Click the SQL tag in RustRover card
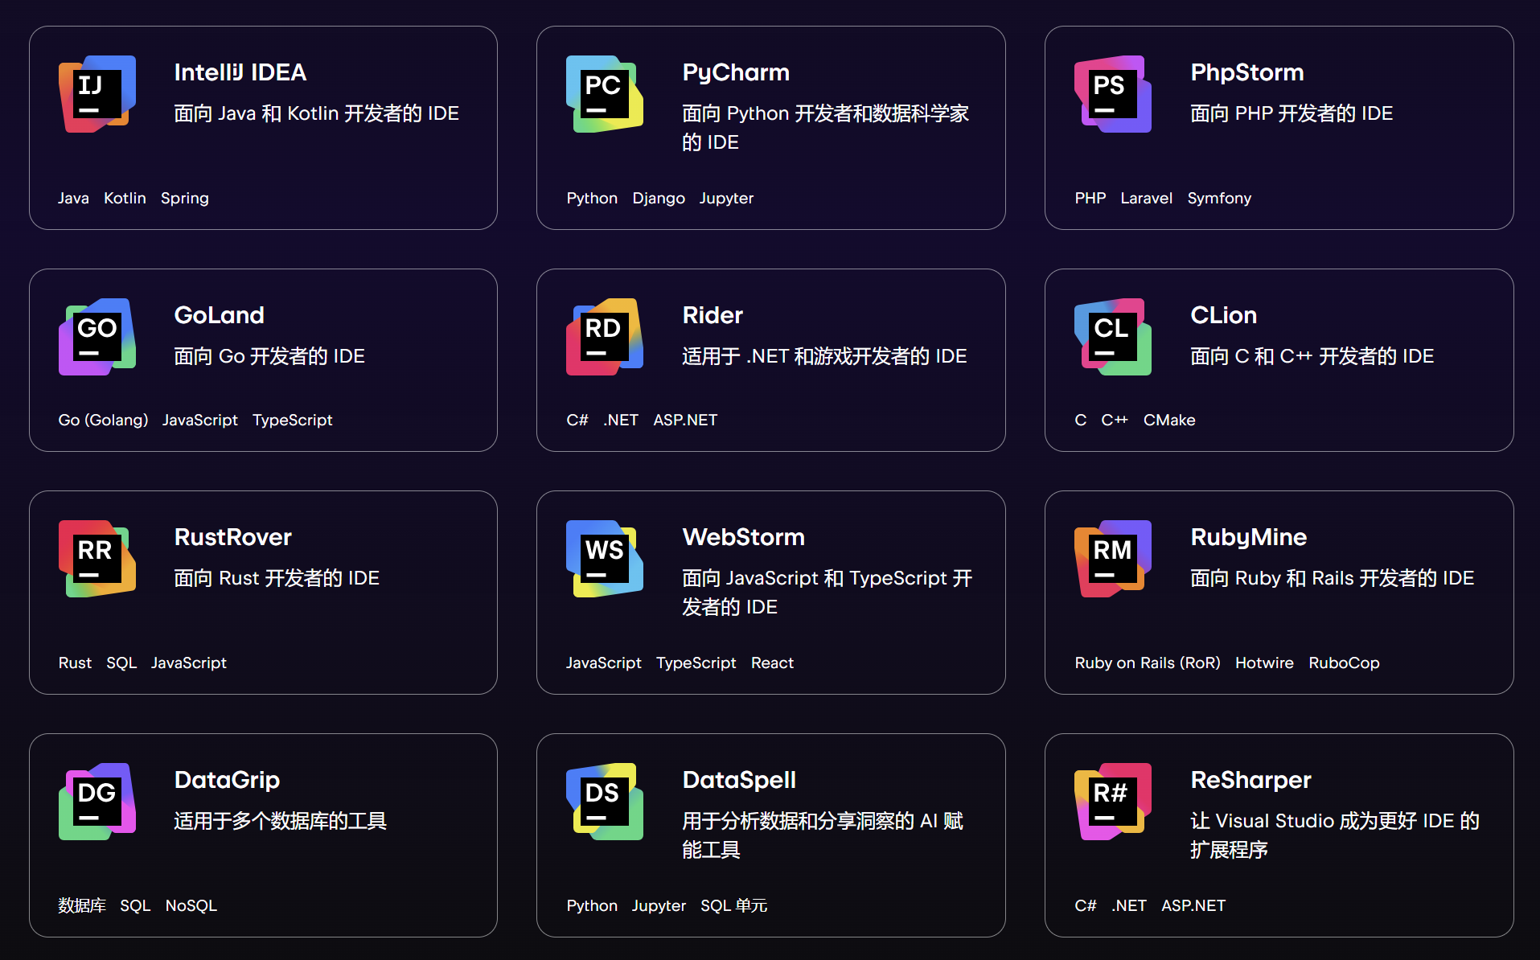Viewport: 1540px width, 960px height. coord(121,663)
